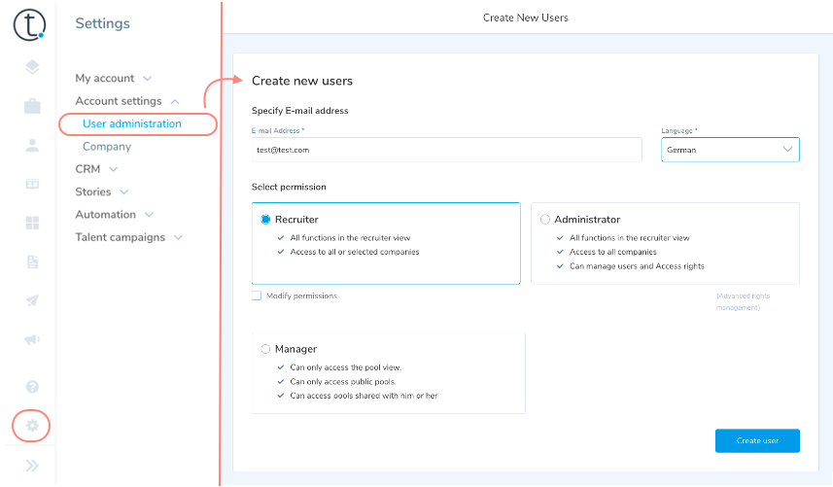Click the person candidates icon
Image resolution: width=833 pixels, height=487 pixels.
coord(32,146)
